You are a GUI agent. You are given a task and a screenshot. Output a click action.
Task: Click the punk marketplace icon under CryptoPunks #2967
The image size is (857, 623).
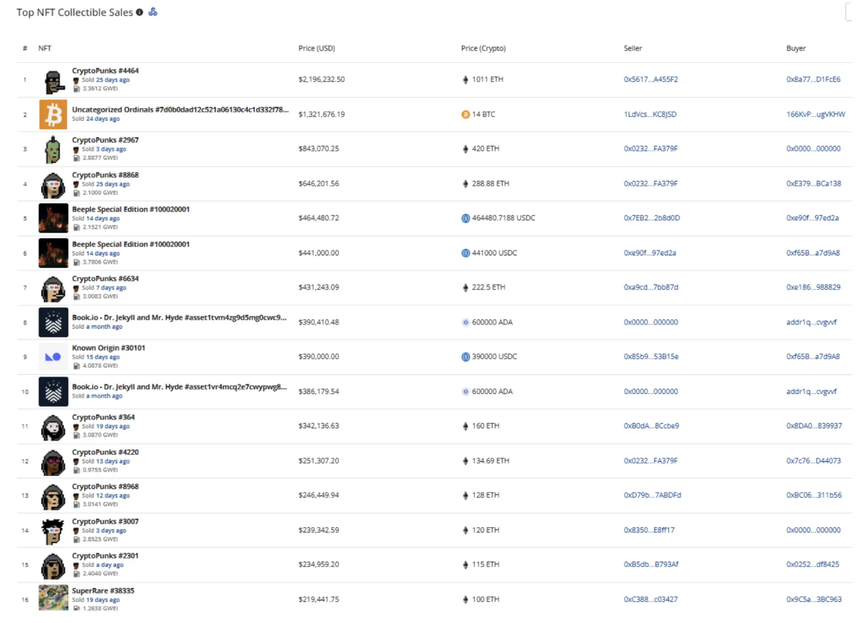(x=76, y=149)
